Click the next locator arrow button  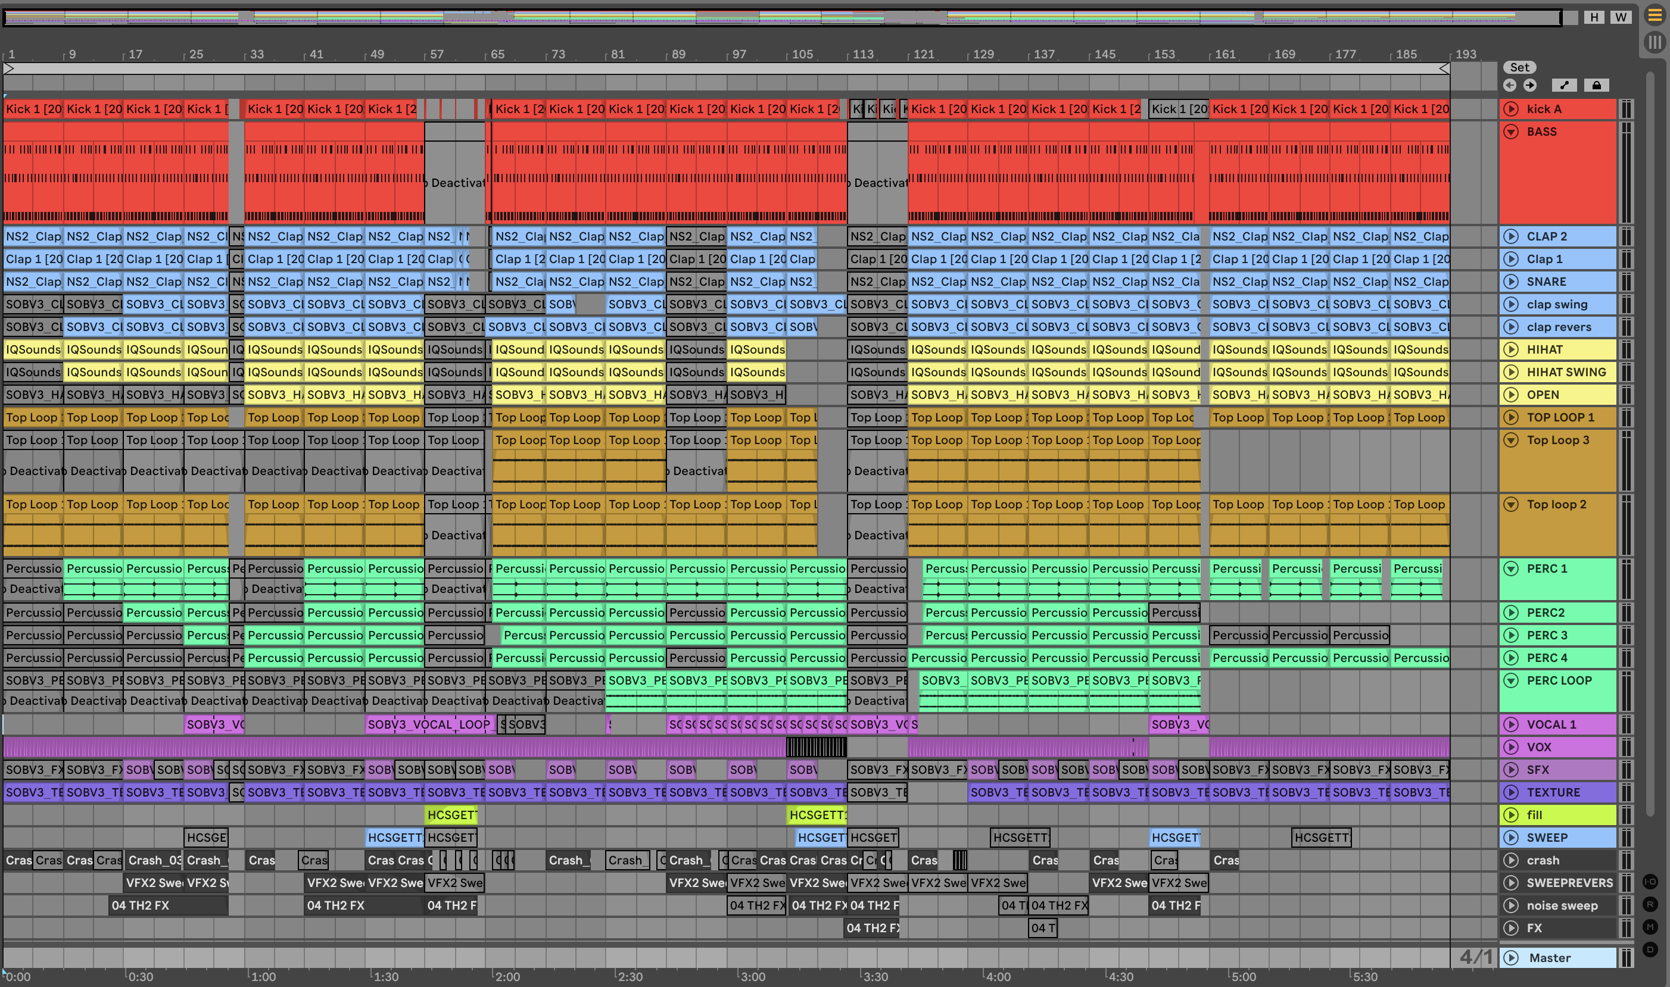(1530, 85)
